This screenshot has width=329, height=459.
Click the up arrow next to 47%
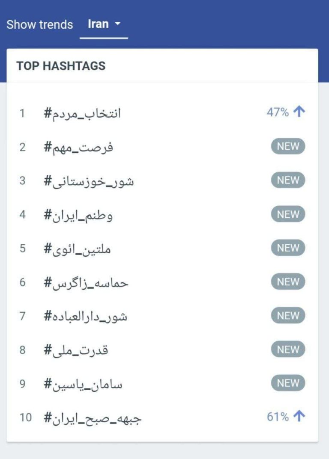tap(299, 113)
